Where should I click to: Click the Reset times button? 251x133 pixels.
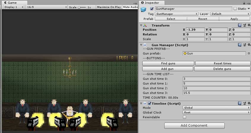point(223,63)
